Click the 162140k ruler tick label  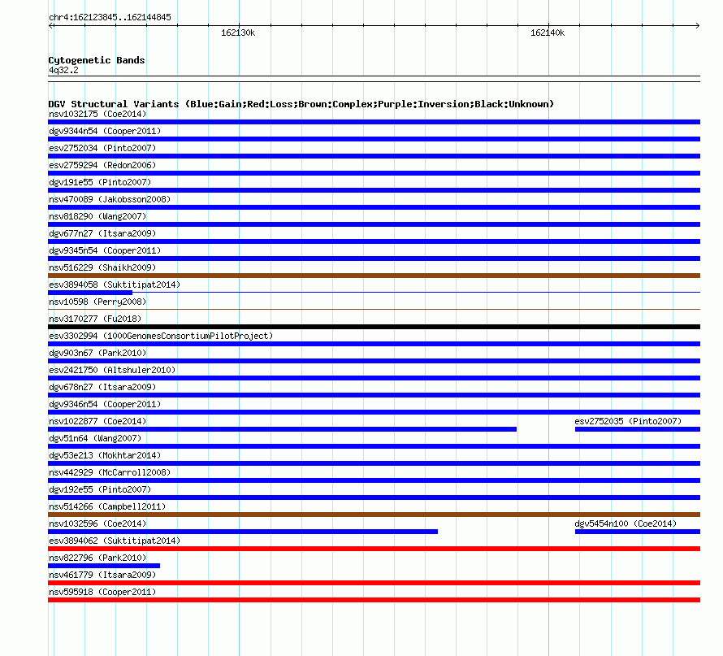[x=548, y=33]
